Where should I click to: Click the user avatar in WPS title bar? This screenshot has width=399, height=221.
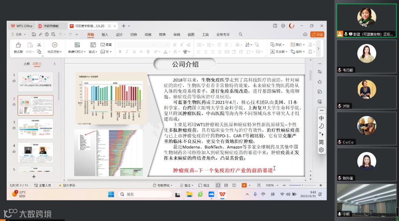pos(291,26)
